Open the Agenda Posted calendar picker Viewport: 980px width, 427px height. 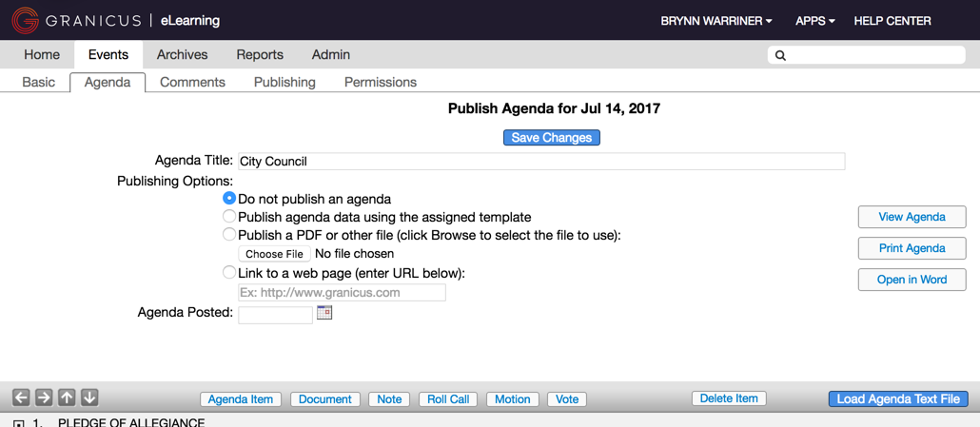324,313
